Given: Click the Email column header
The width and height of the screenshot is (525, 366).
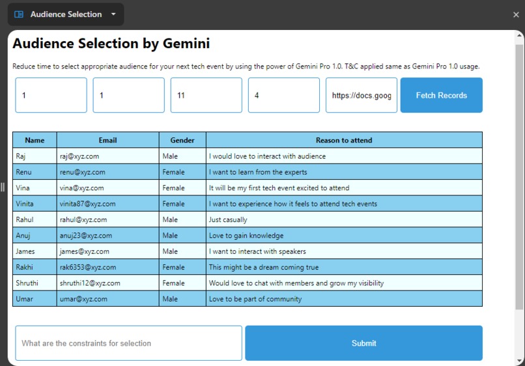Looking at the screenshot, I should tap(108, 140).
